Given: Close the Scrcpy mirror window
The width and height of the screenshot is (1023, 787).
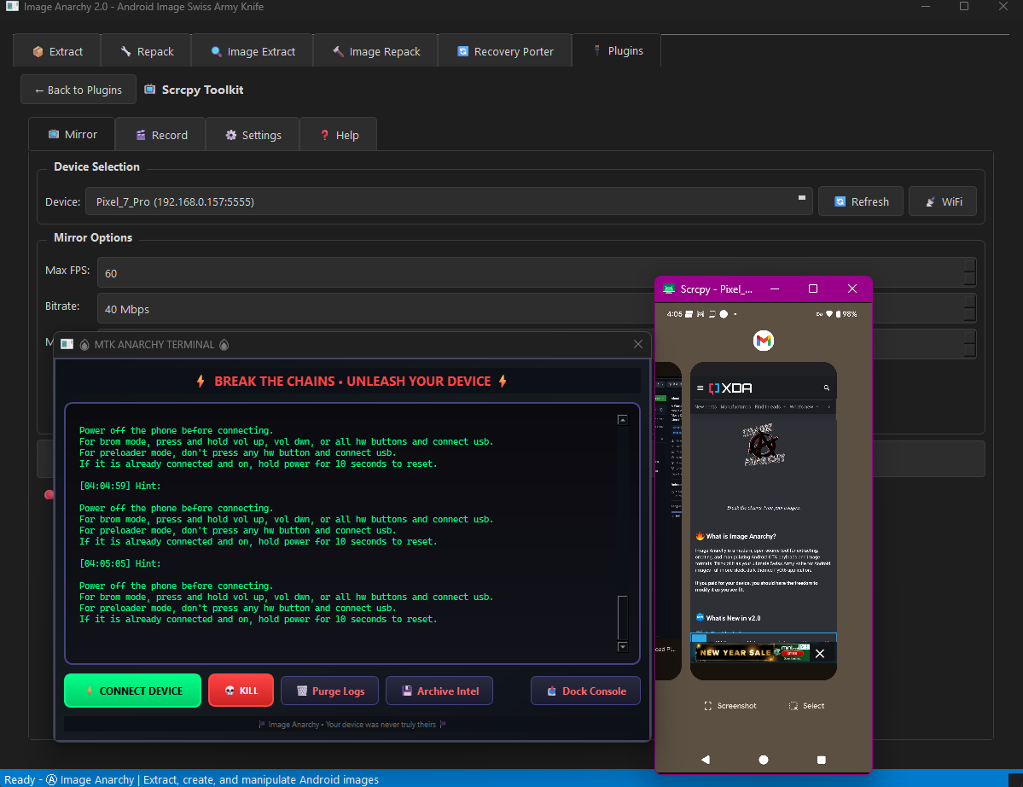Looking at the screenshot, I should (852, 289).
